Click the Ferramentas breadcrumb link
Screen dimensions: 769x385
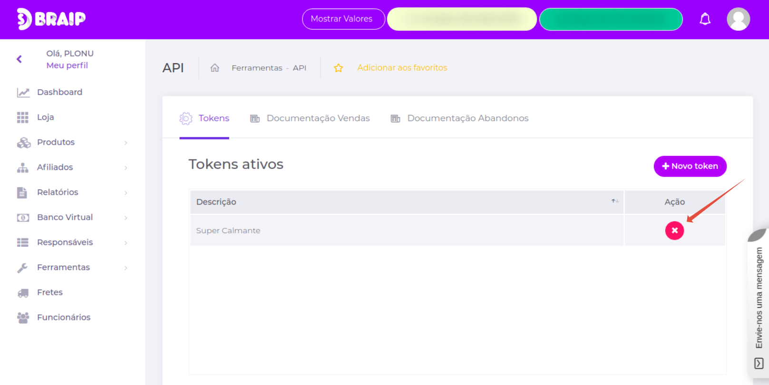pyautogui.click(x=257, y=68)
